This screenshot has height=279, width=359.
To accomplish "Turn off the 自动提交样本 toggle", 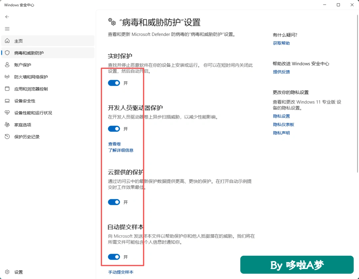I will click(x=114, y=257).
